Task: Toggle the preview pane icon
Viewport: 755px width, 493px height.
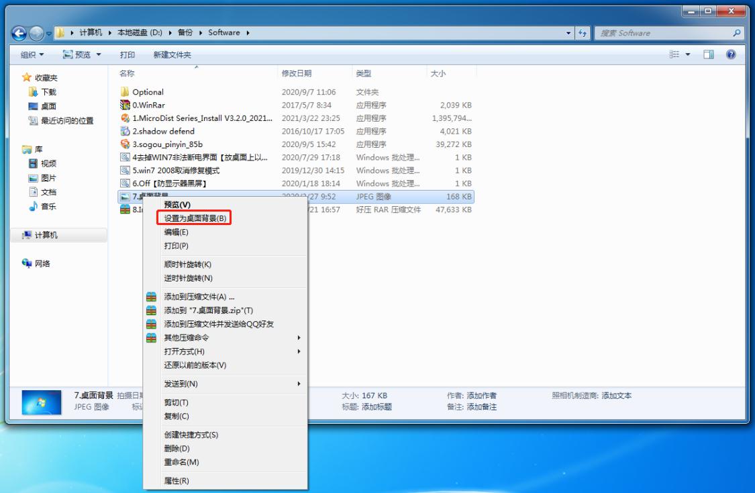Action: click(x=709, y=54)
